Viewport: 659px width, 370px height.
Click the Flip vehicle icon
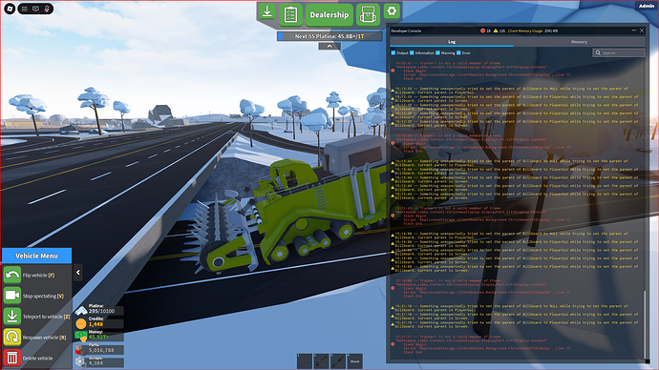(x=12, y=276)
